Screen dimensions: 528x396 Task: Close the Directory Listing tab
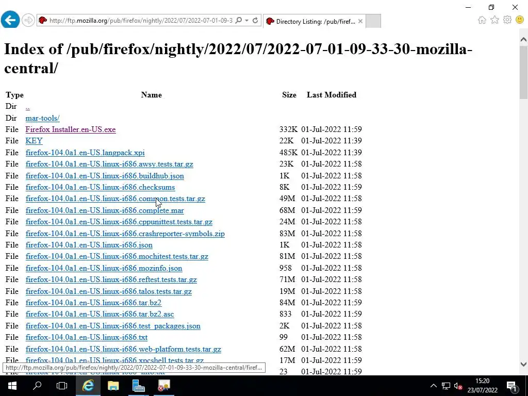(360, 21)
